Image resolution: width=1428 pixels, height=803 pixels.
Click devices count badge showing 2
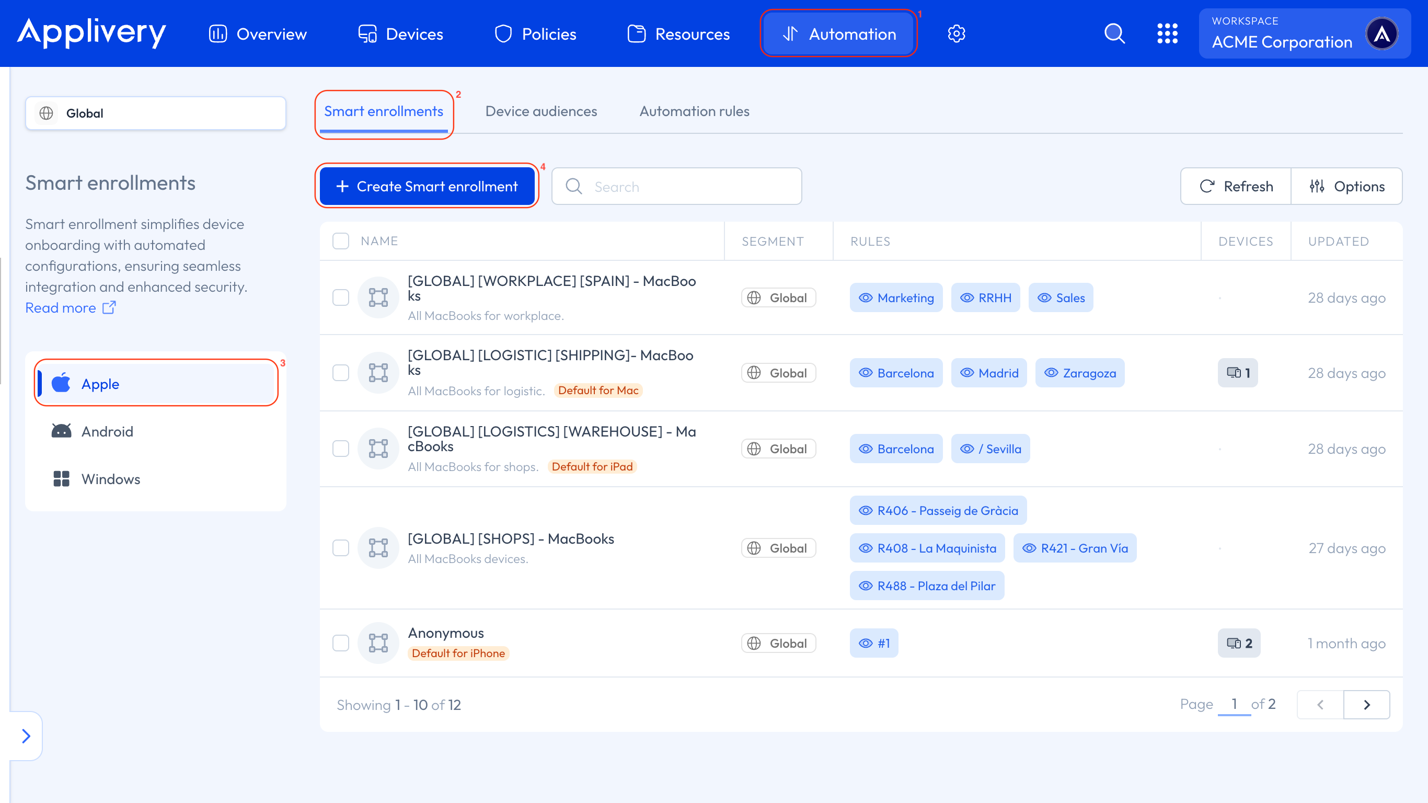click(1239, 643)
